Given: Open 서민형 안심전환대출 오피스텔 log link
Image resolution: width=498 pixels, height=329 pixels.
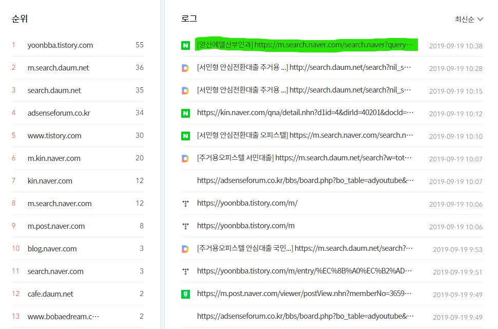Looking at the screenshot, I should pos(305,135).
